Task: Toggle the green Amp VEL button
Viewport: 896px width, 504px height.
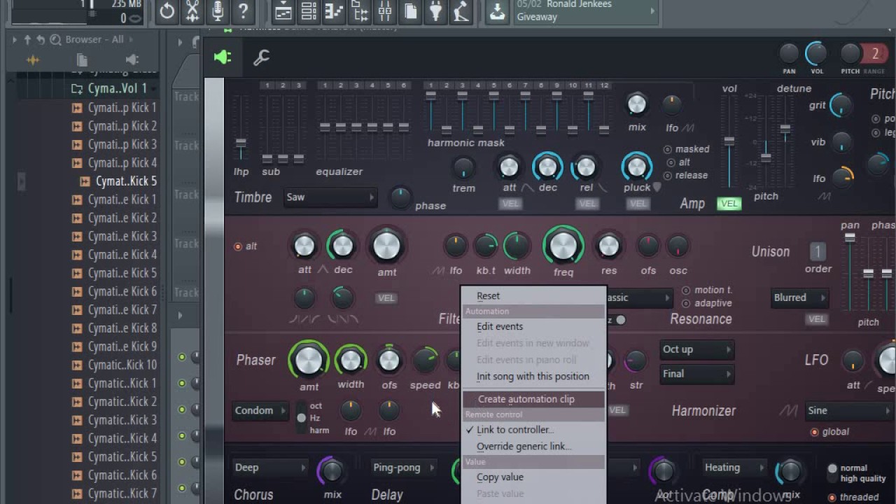Action: tap(729, 204)
